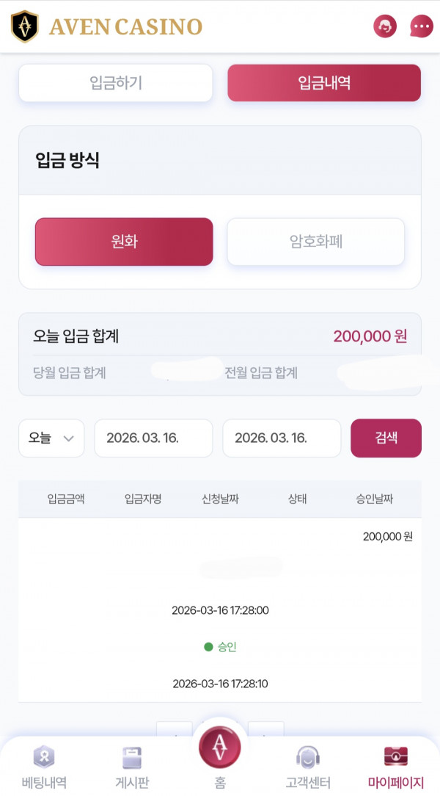Image resolution: width=440 pixels, height=796 pixels.
Task: Select the 원화 currency option
Action: (x=123, y=242)
